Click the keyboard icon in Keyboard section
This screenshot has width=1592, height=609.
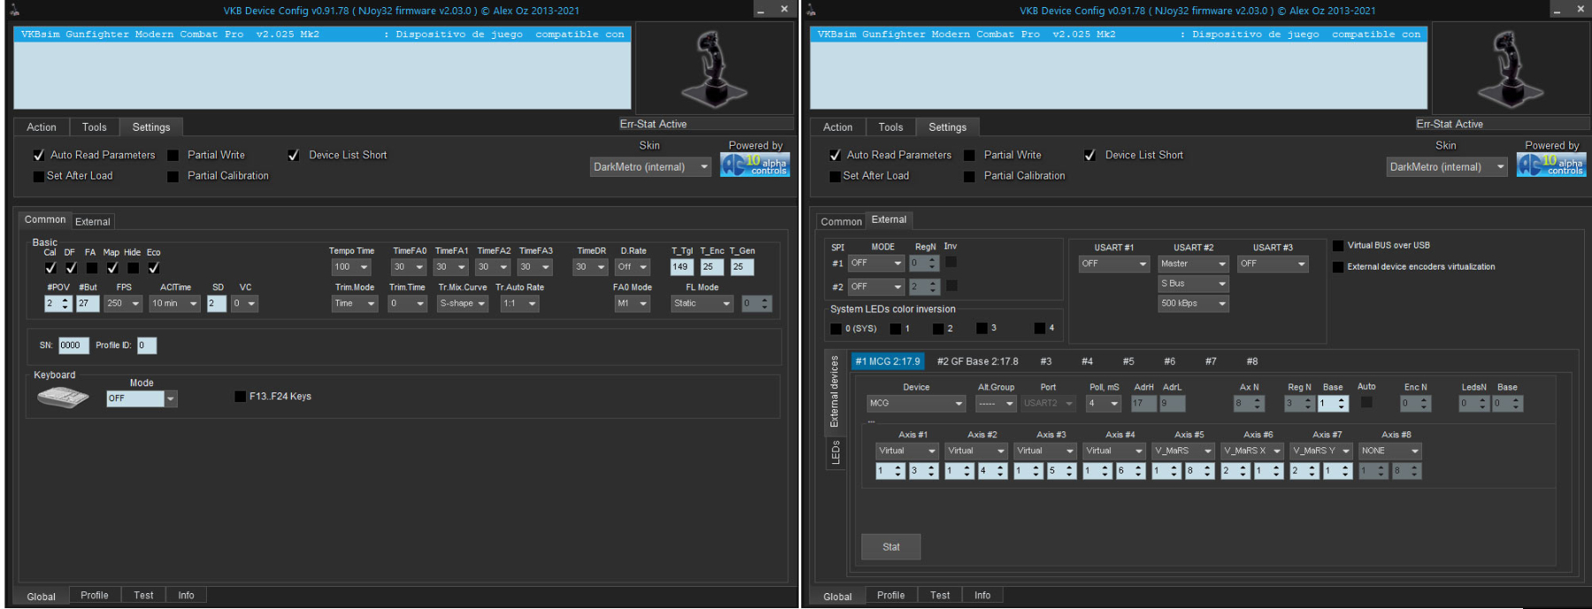pyautogui.click(x=63, y=398)
